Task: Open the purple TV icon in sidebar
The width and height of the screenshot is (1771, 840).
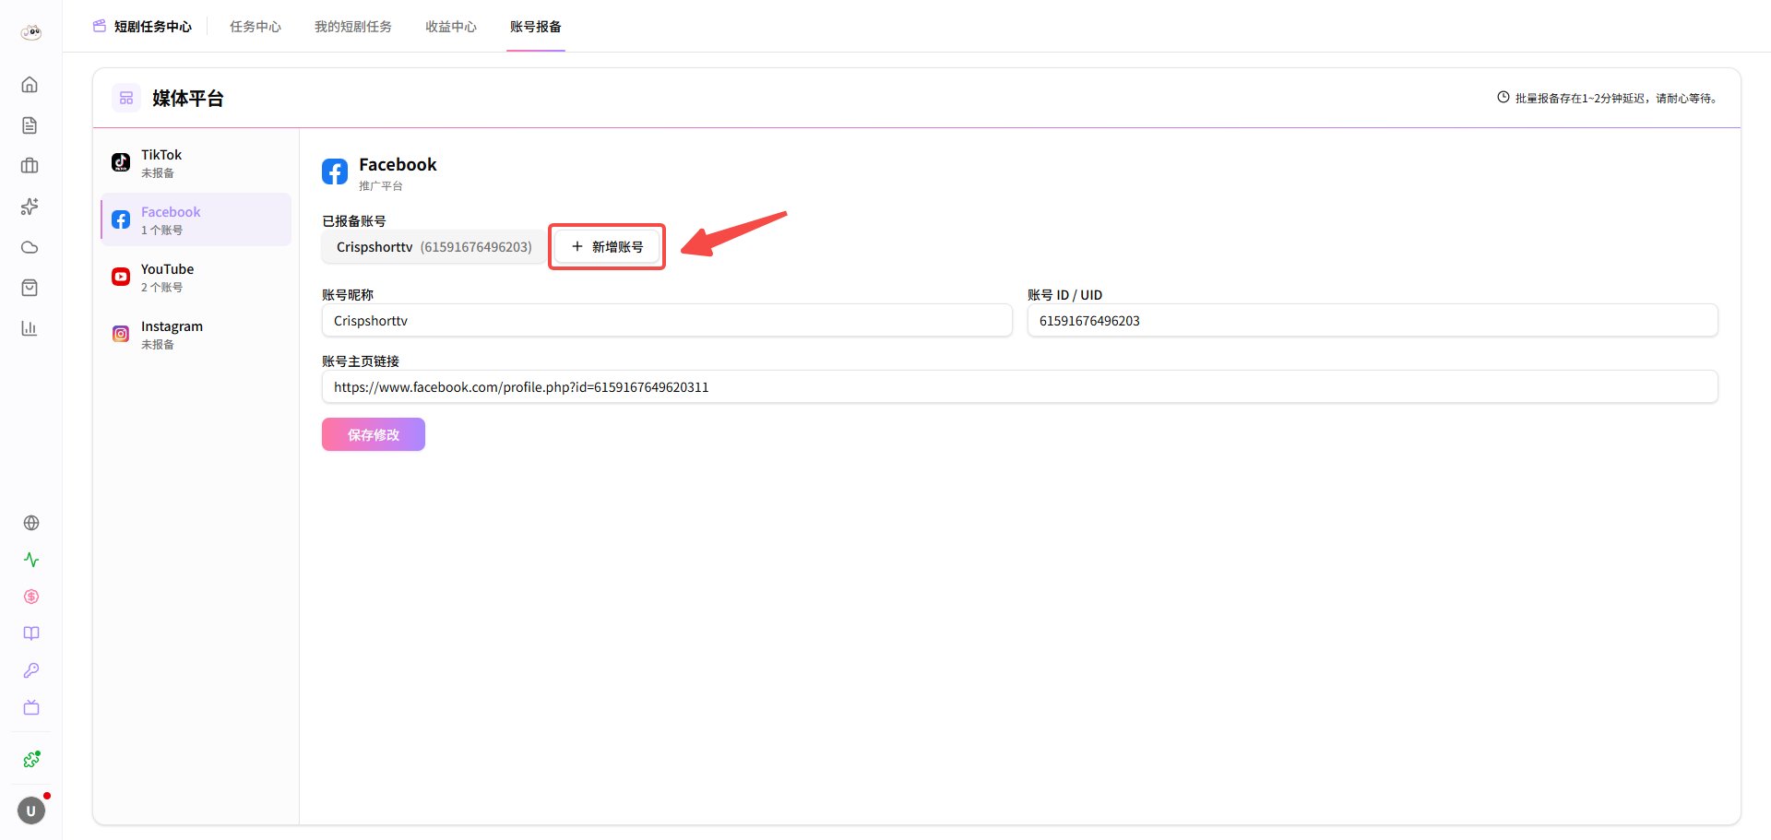Action: point(31,707)
